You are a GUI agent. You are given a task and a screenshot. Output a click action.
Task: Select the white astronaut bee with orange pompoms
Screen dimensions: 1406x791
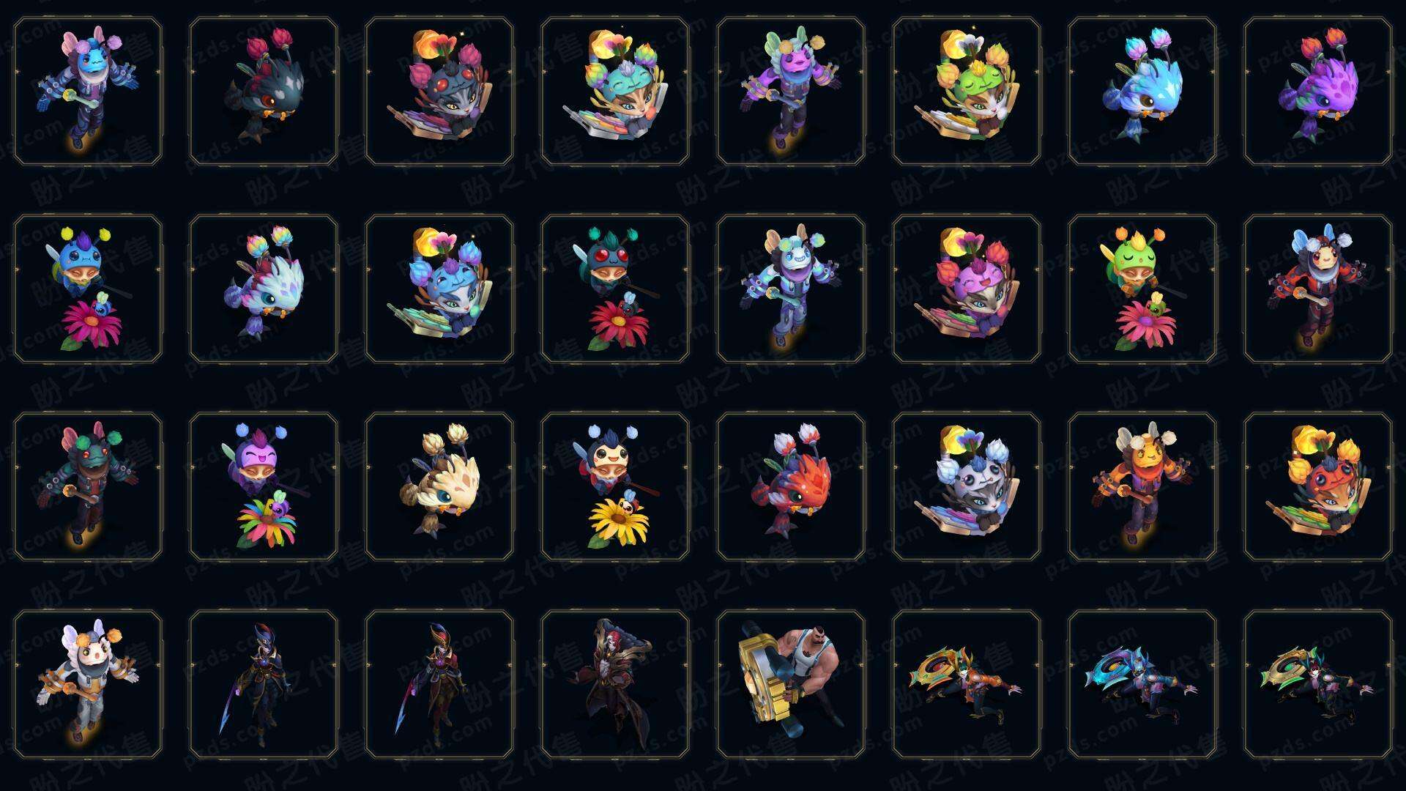pyautogui.click(x=88, y=684)
